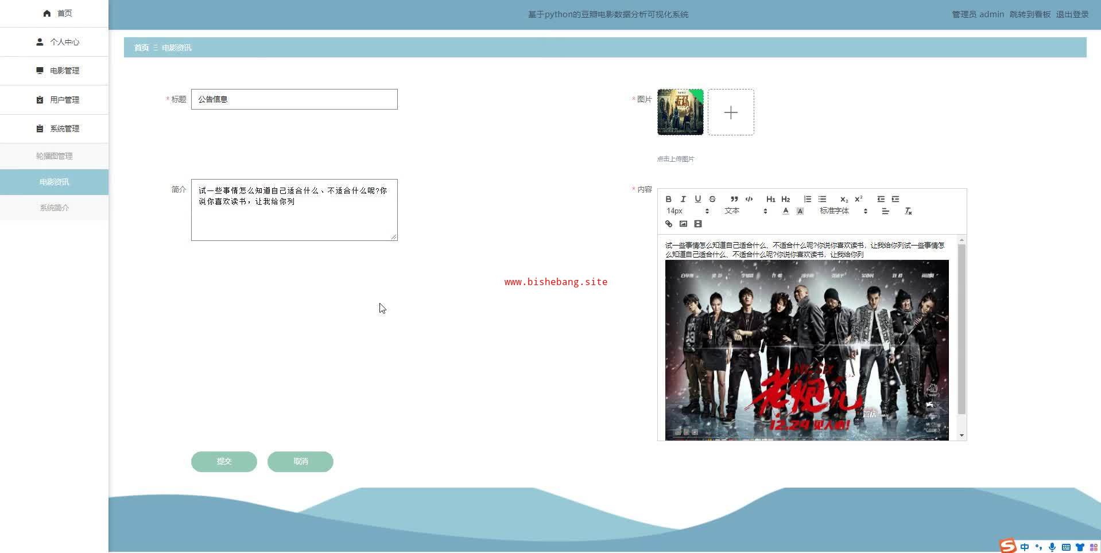Open the 标准字体 font family dropdown
Viewport: 1101px width, 553px height.
click(843, 211)
